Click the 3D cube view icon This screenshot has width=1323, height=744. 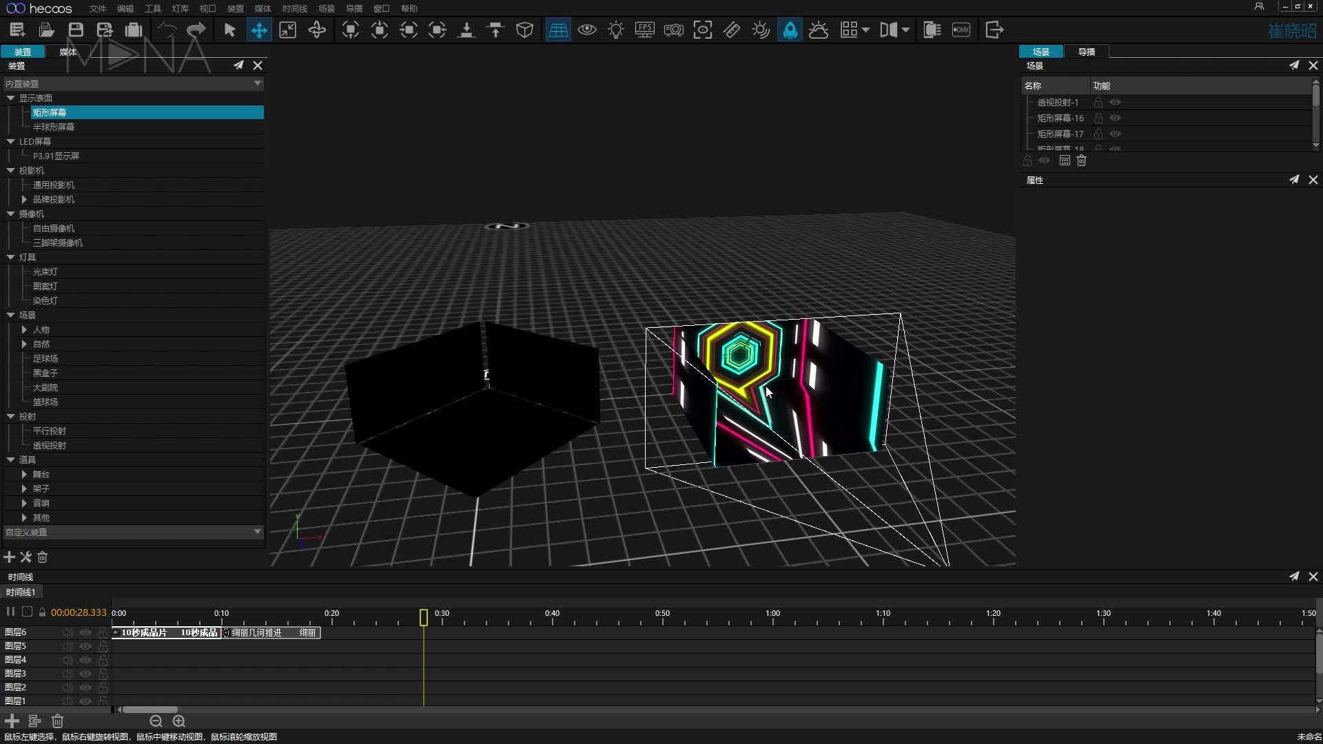point(524,30)
